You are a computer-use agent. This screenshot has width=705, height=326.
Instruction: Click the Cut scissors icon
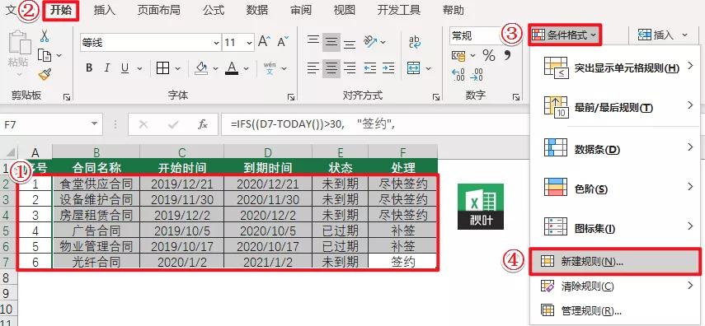[45, 36]
